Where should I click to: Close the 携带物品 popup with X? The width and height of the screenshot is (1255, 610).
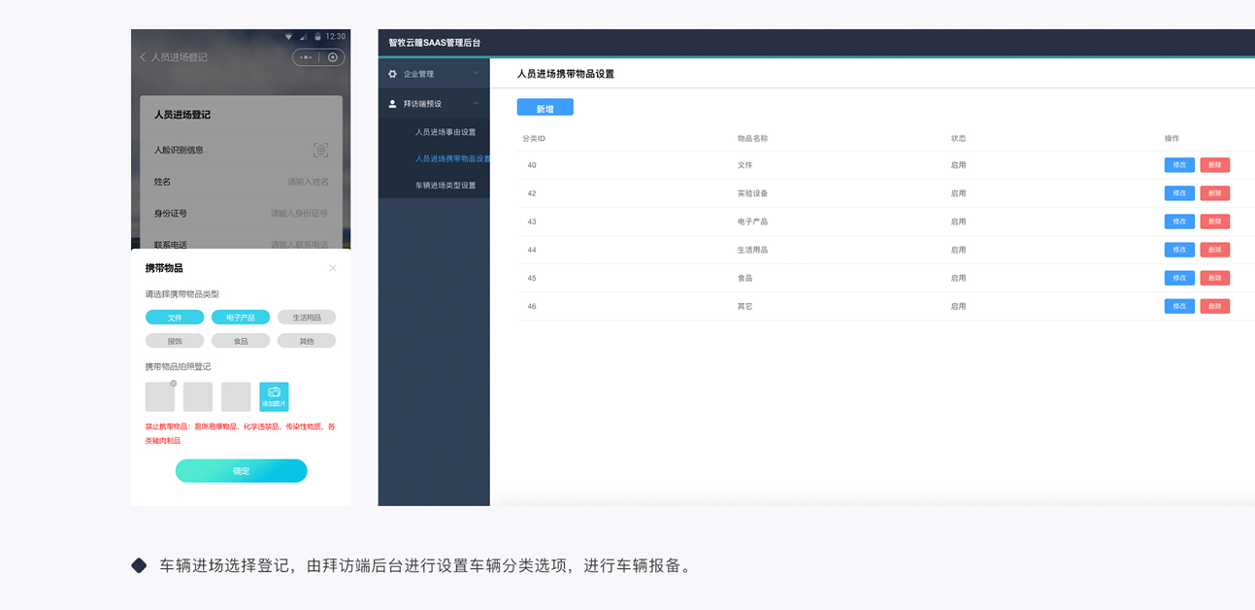[x=332, y=268]
